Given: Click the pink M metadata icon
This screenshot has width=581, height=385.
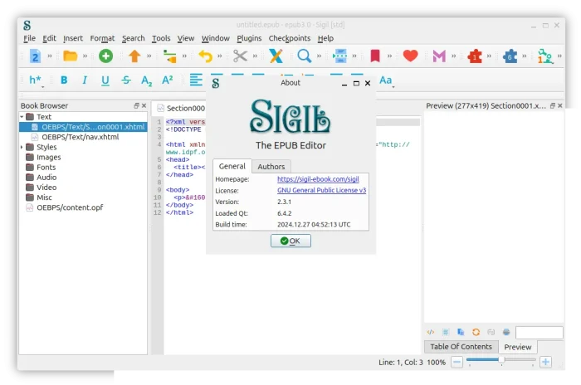Looking at the screenshot, I should (439, 56).
